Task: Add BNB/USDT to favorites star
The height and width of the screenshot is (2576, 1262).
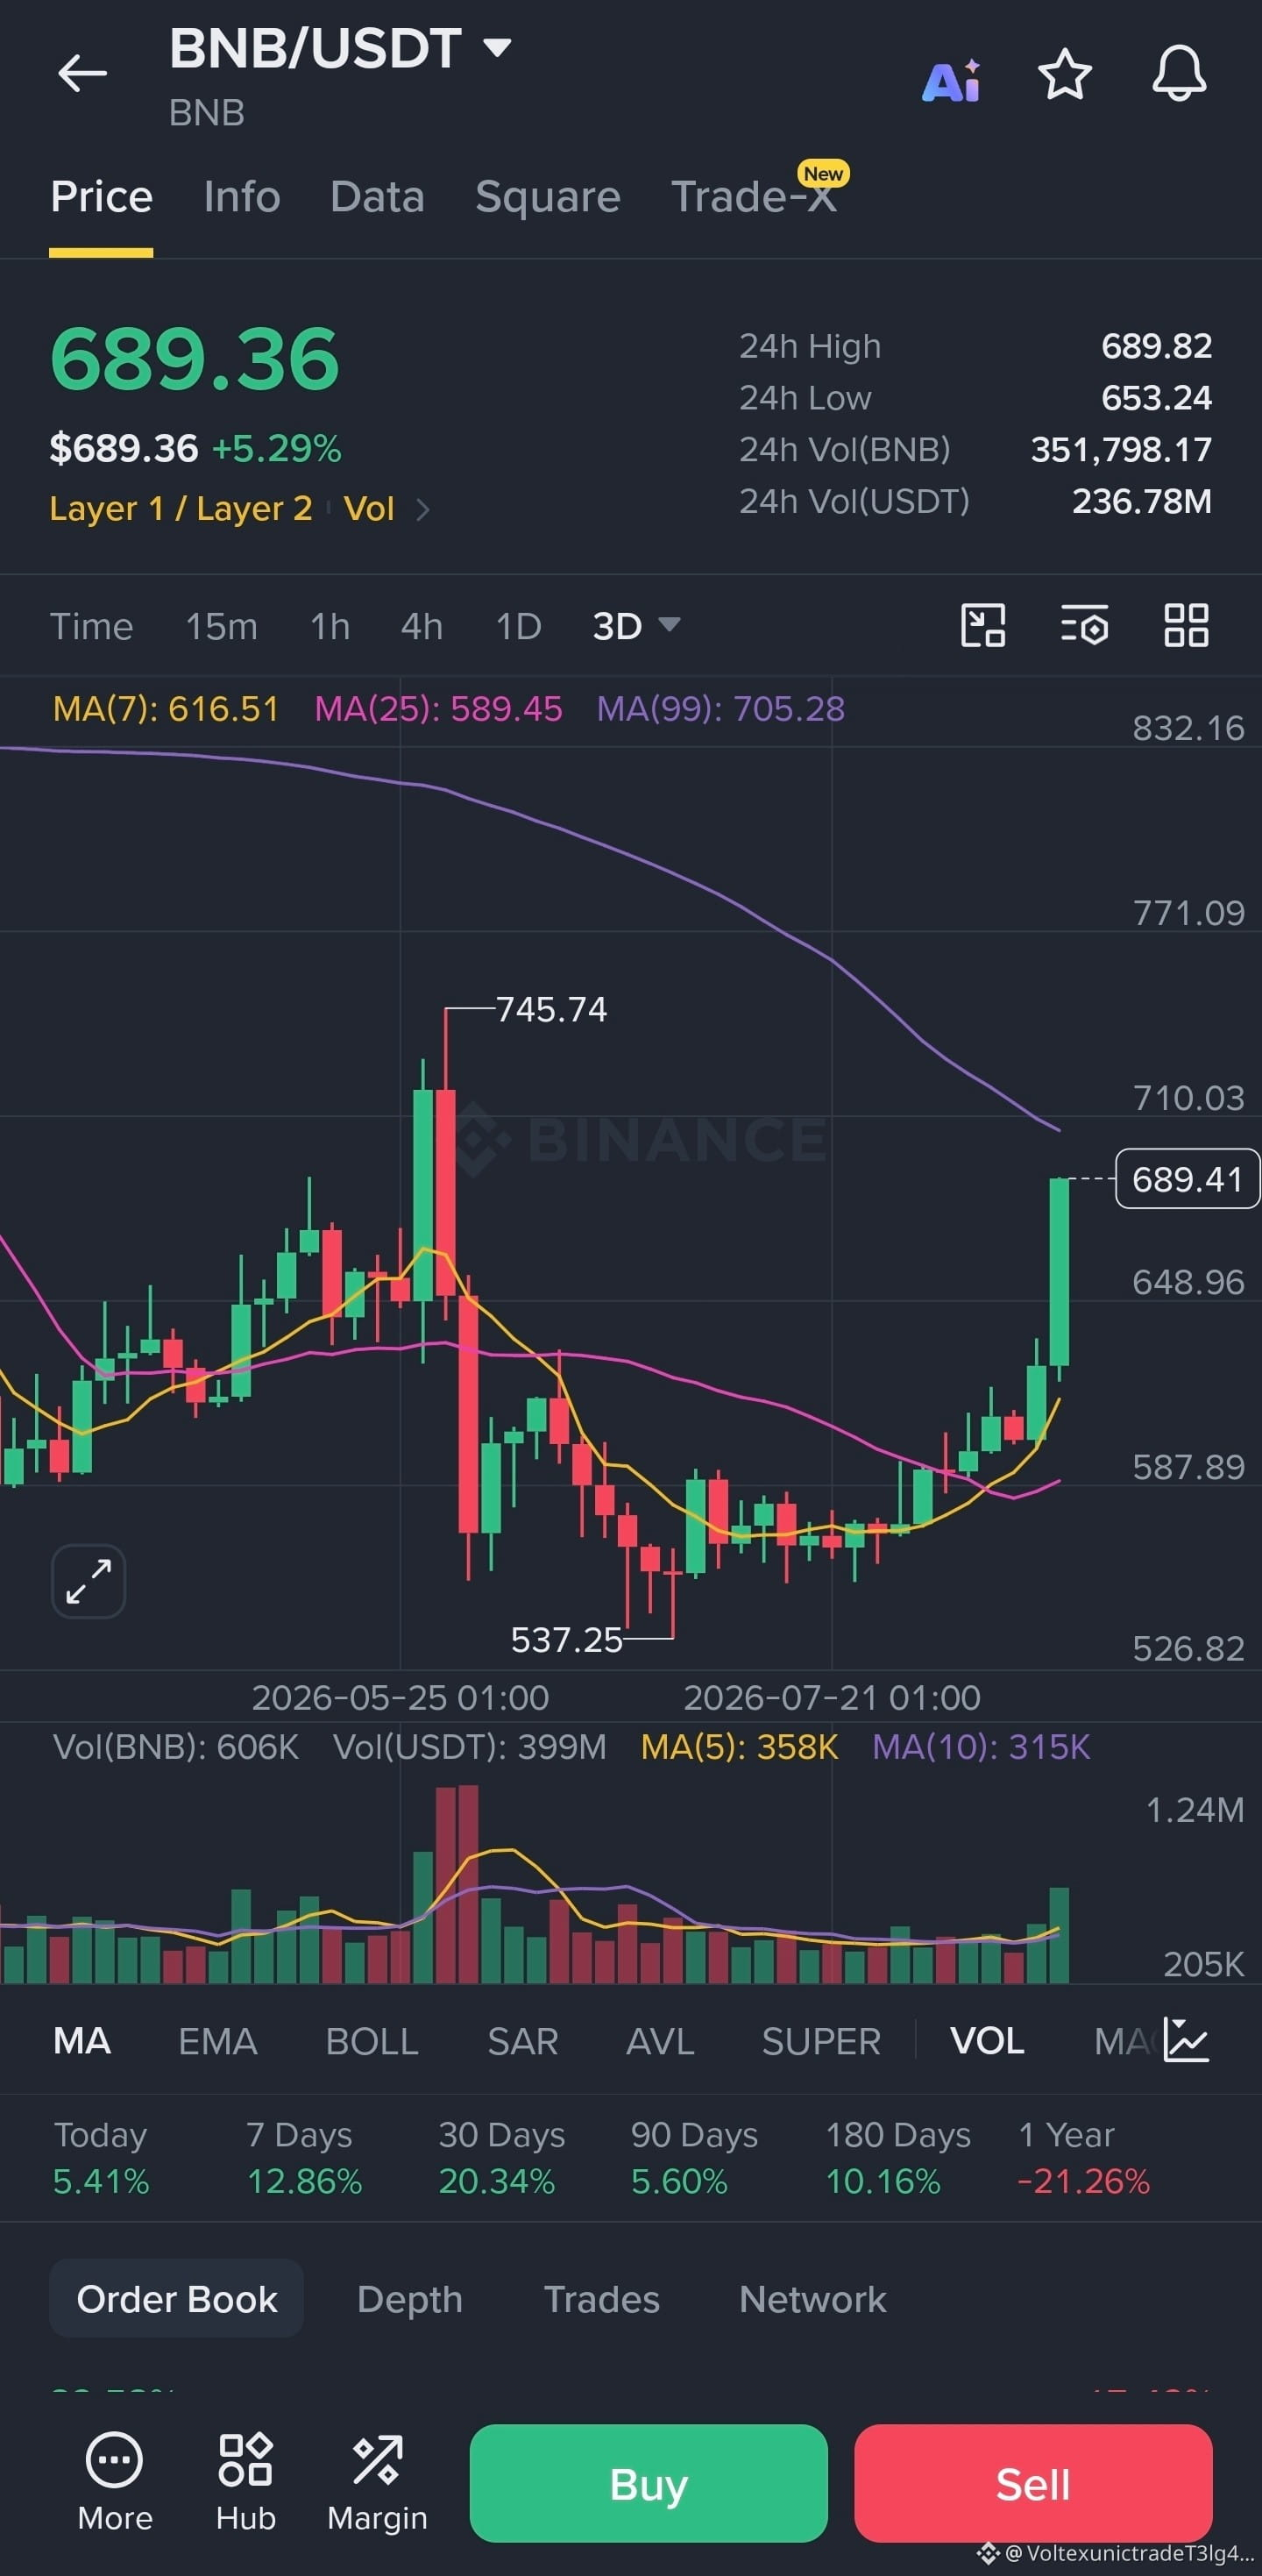Action: tap(1064, 74)
